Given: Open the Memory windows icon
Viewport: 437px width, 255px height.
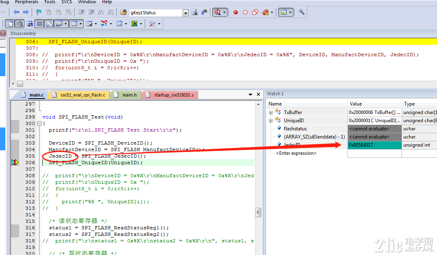Looking at the screenshot, I should (74, 24).
